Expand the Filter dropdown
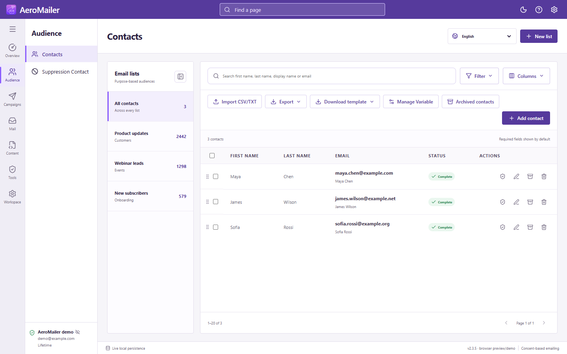The height and width of the screenshot is (354, 567). tap(479, 76)
